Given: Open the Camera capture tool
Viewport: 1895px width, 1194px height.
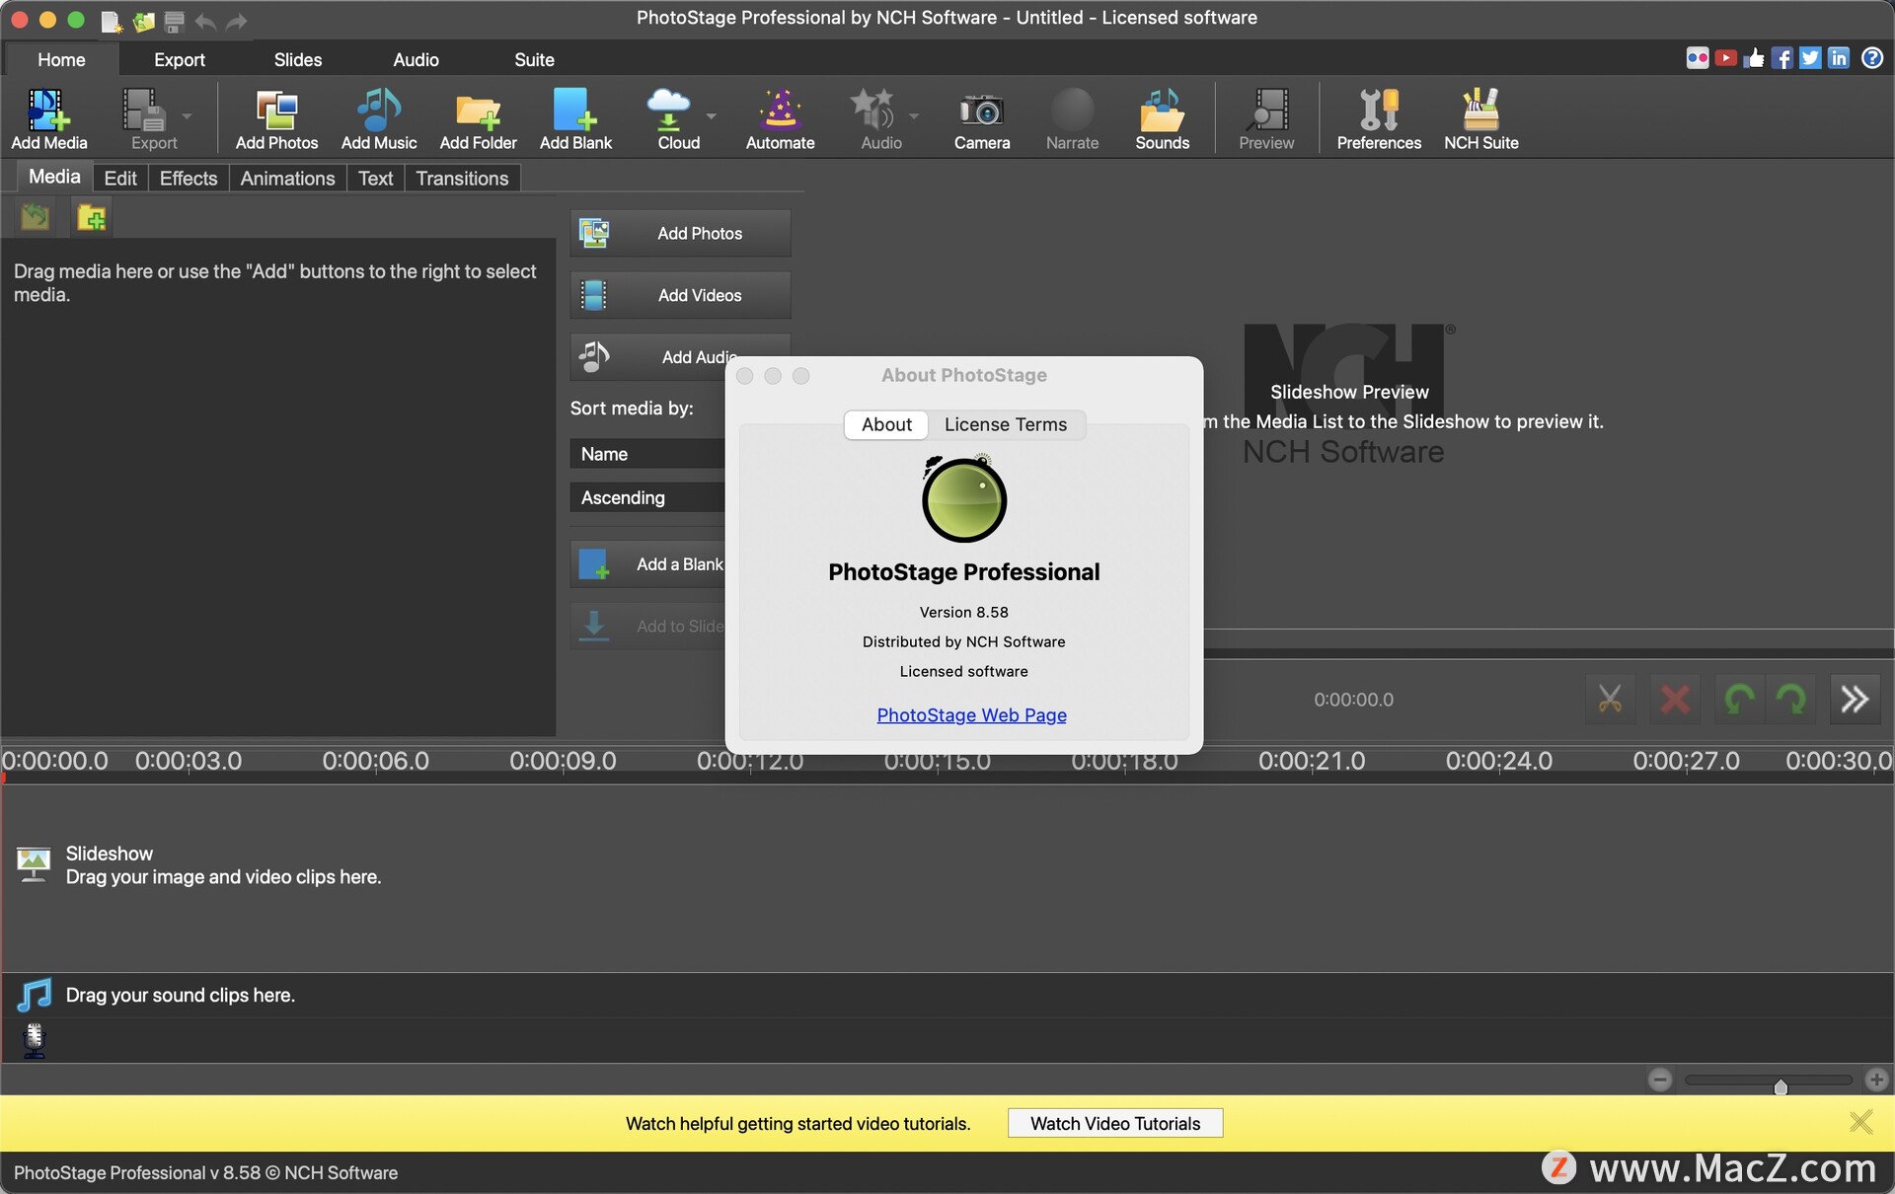Looking at the screenshot, I should coord(981,118).
